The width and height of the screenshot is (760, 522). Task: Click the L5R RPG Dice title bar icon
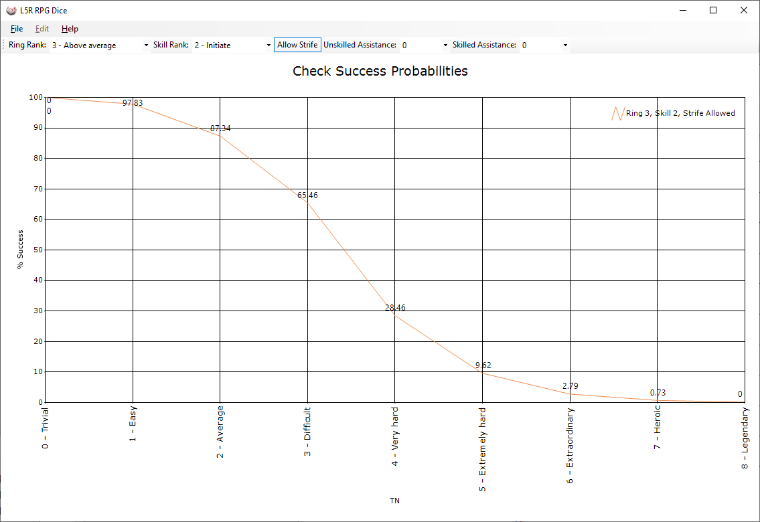point(11,10)
